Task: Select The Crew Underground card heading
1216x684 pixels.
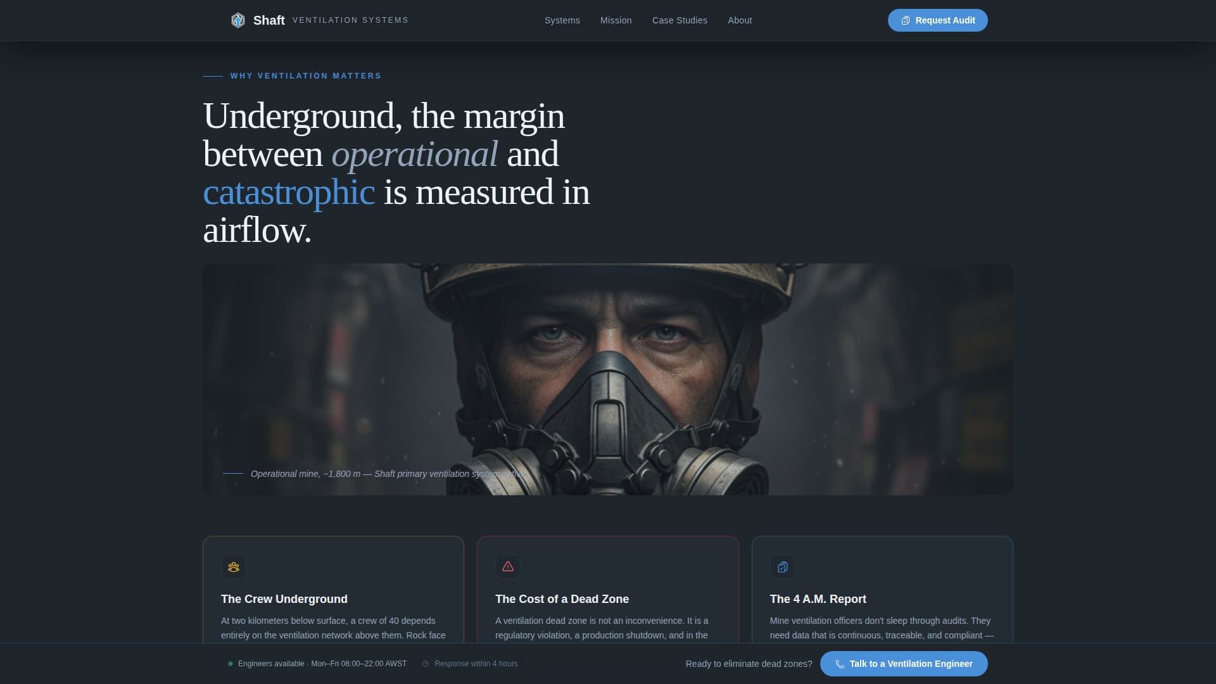Action: (284, 599)
